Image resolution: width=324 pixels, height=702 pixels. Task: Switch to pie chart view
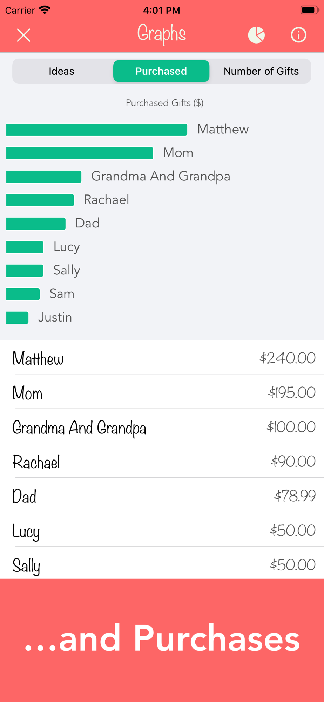coord(256,35)
